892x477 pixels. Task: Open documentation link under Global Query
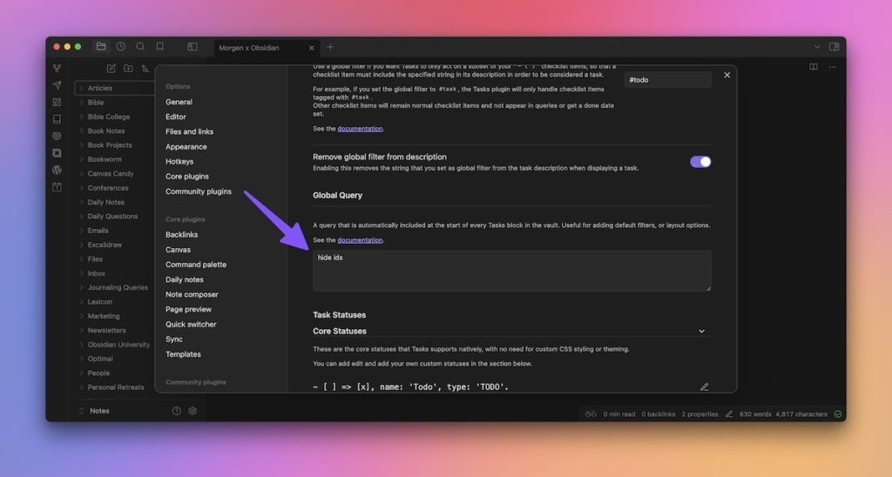tap(360, 240)
